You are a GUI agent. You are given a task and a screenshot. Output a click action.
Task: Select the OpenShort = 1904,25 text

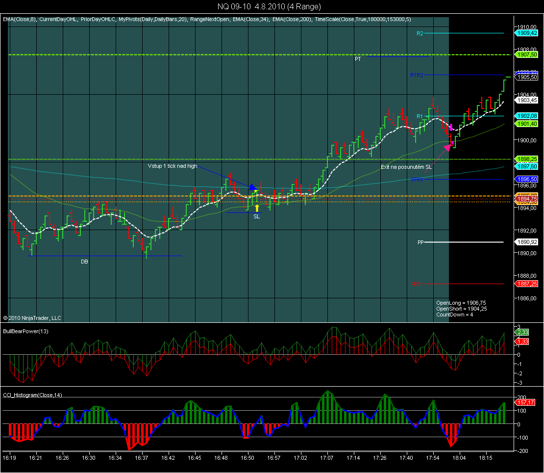(x=462, y=309)
